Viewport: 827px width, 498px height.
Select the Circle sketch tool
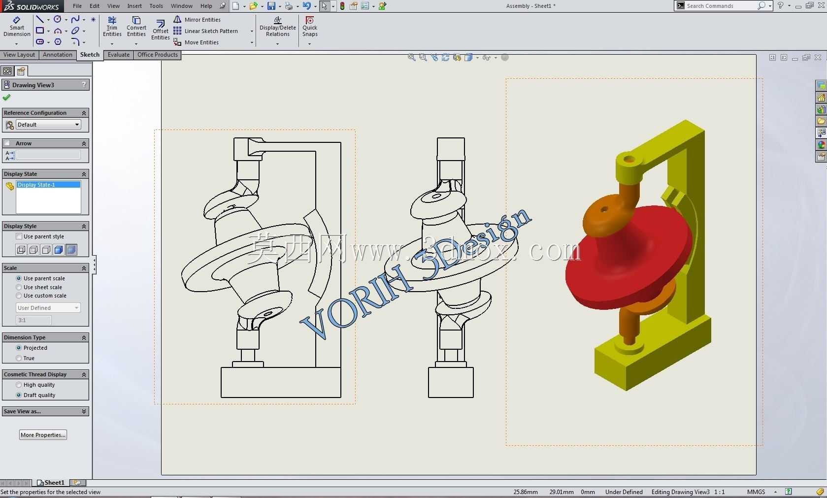(58, 19)
